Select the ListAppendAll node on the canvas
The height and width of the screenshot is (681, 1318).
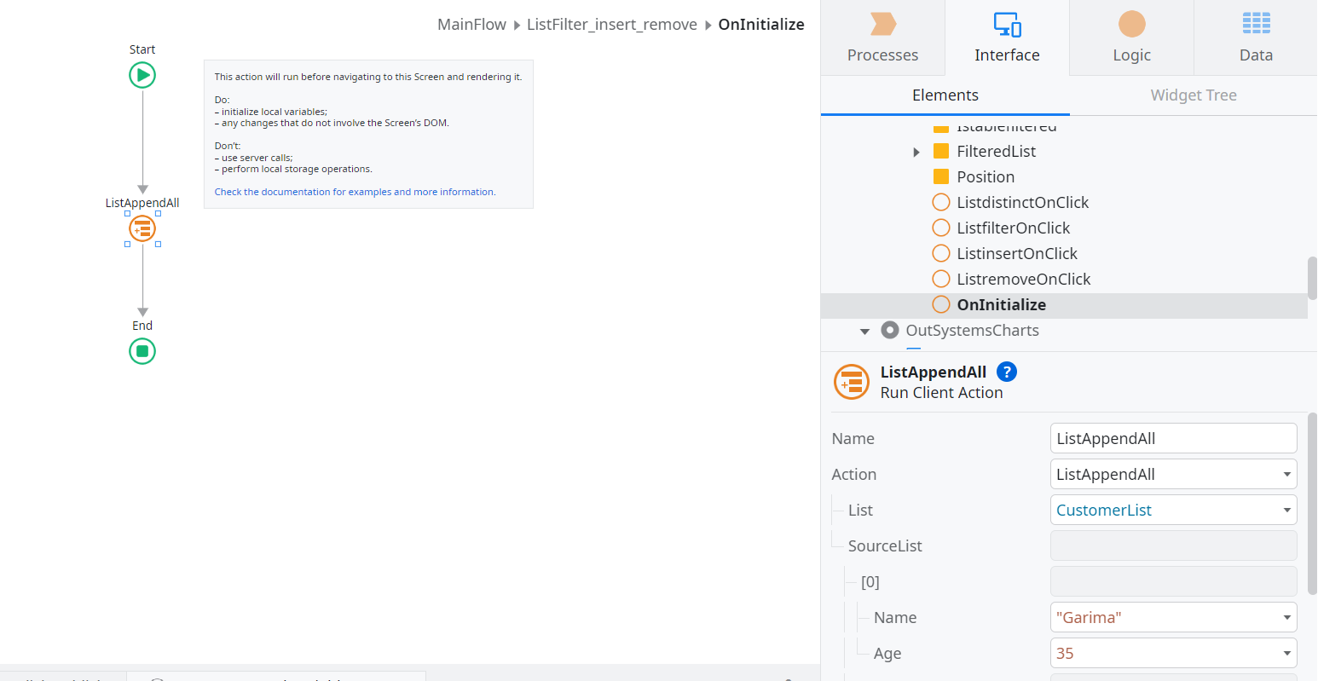point(142,228)
